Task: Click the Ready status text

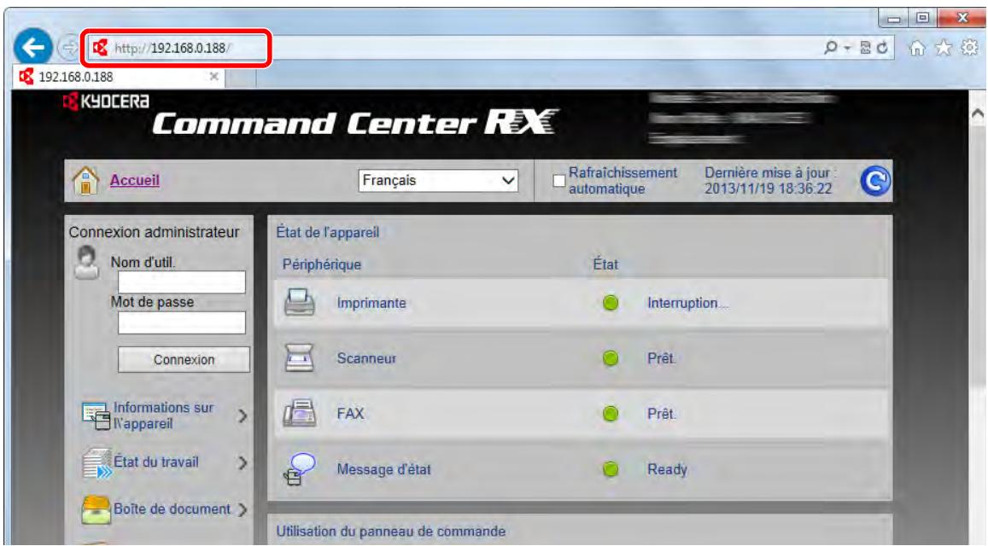Action: pyautogui.click(x=667, y=469)
